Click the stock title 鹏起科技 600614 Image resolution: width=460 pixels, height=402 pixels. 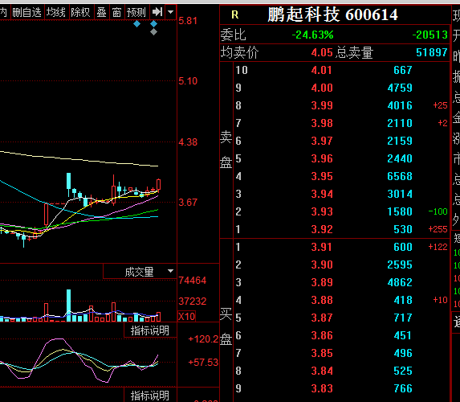pyautogui.click(x=332, y=14)
